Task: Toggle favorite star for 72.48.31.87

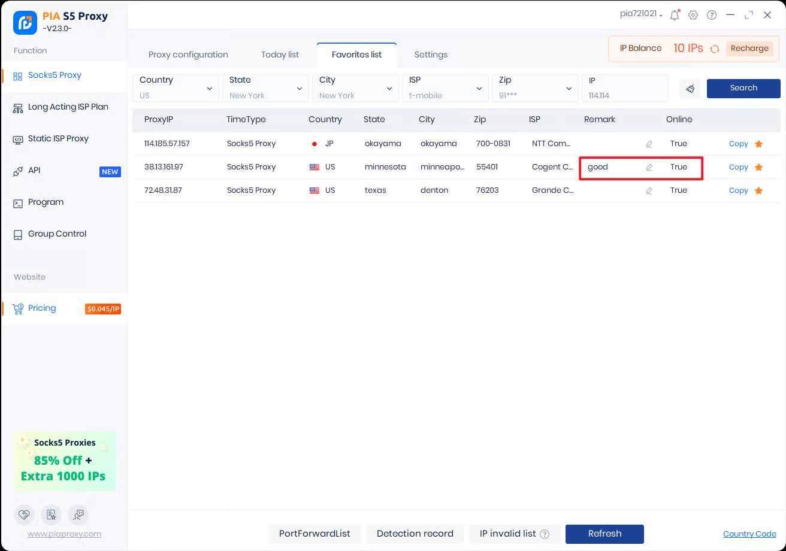Action: [758, 190]
